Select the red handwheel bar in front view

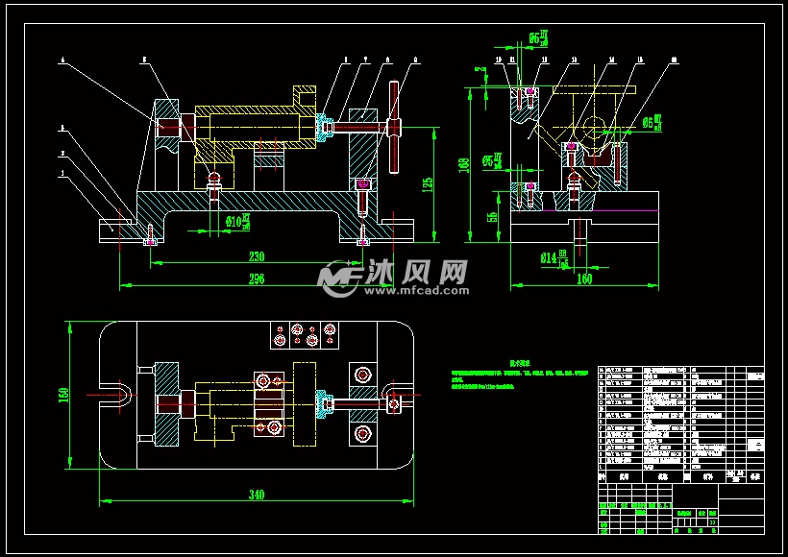pyautogui.click(x=394, y=127)
